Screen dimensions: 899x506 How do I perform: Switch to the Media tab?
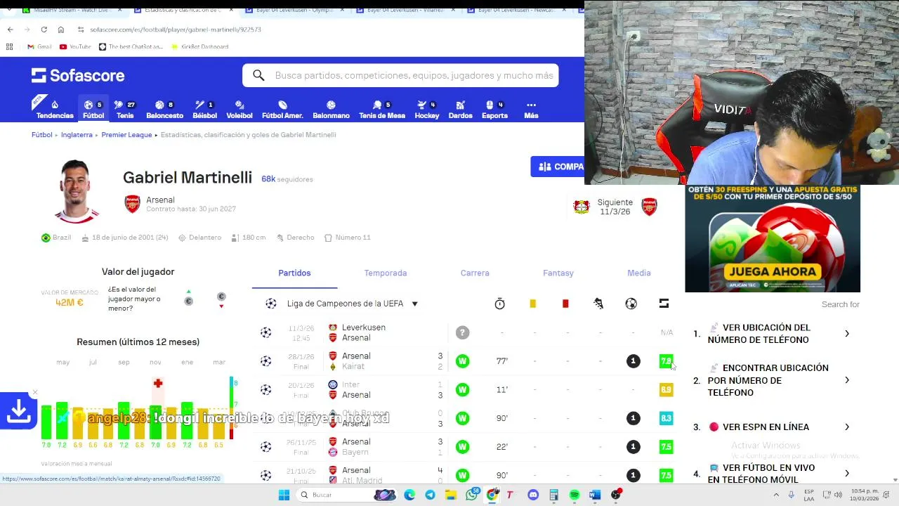638,273
